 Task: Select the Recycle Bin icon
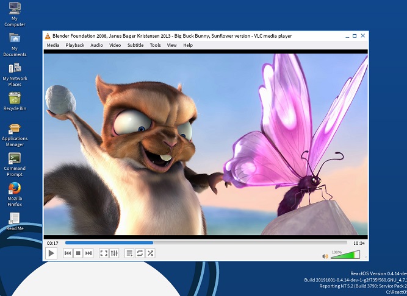pyautogui.click(x=15, y=102)
